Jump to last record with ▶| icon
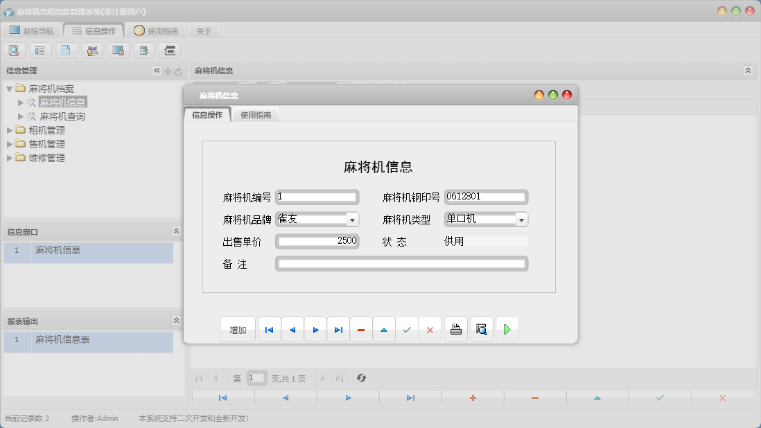Viewport: 761px width, 428px height. pyautogui.click(x=338, y=329)
